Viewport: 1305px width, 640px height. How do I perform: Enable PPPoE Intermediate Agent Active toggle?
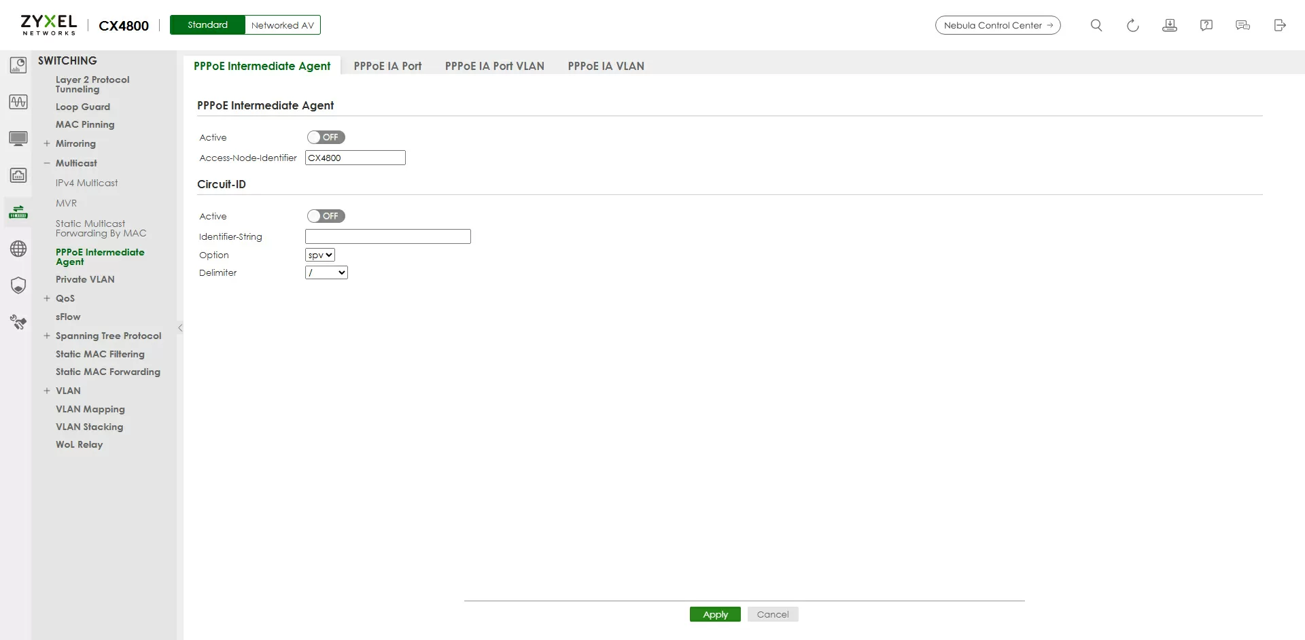[x=326, y=137]
